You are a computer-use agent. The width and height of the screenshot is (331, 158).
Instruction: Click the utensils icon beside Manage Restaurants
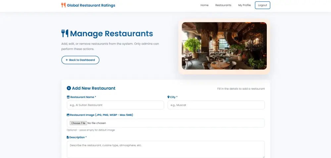[x=65, y=33]
